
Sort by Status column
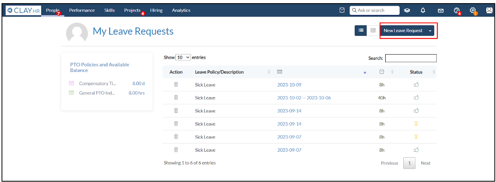coord(416,72)
